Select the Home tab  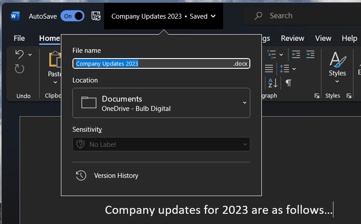point(49,38)
